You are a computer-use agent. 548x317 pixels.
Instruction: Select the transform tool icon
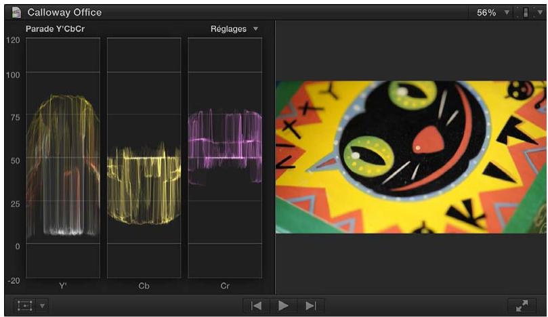click(x=25, y=305)
